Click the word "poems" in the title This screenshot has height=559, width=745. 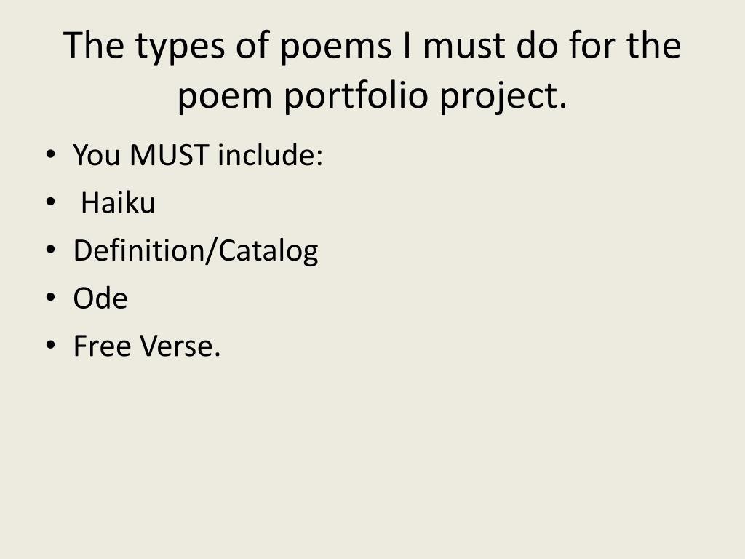pyautogui.click(x=335, y=47)
